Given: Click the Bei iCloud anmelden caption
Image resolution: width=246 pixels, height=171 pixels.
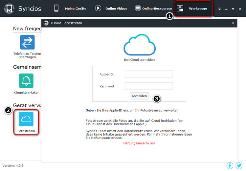Looking at the screenshot, I should [139, 60].
